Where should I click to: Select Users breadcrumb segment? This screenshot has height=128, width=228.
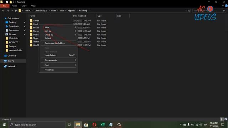(53, 11)
